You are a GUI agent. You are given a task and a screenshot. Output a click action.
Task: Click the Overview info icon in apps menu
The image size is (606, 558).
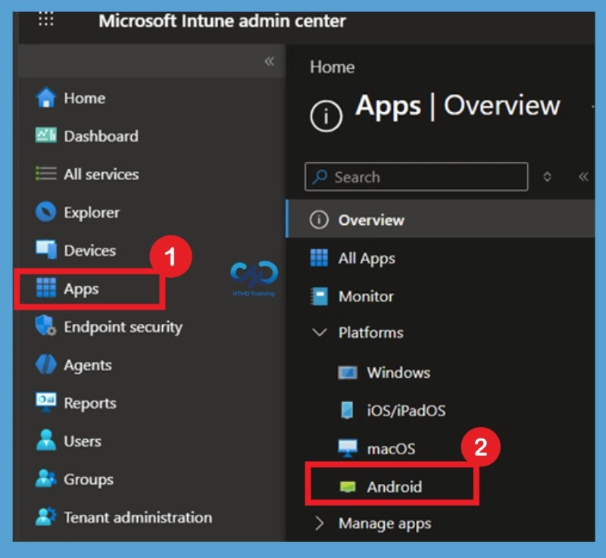point(319,220)
